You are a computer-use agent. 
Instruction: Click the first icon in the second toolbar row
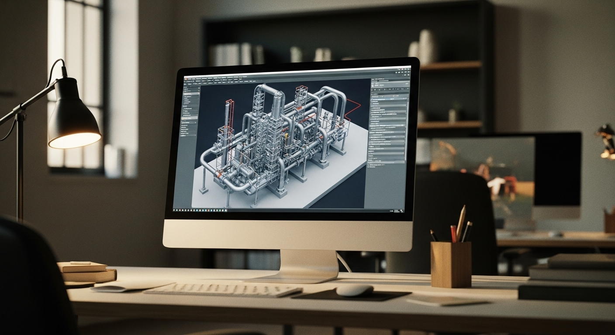(186, 85)
